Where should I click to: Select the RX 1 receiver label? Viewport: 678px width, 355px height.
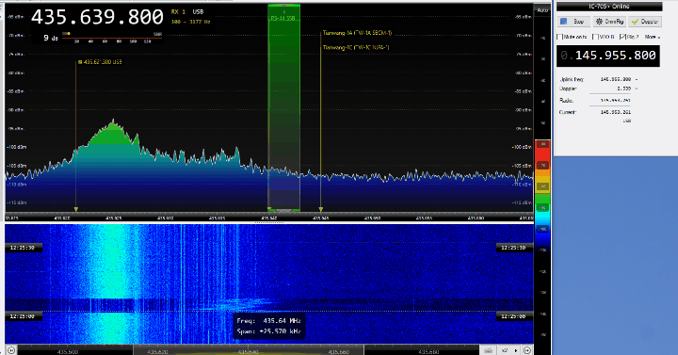[x=178, y=12]
